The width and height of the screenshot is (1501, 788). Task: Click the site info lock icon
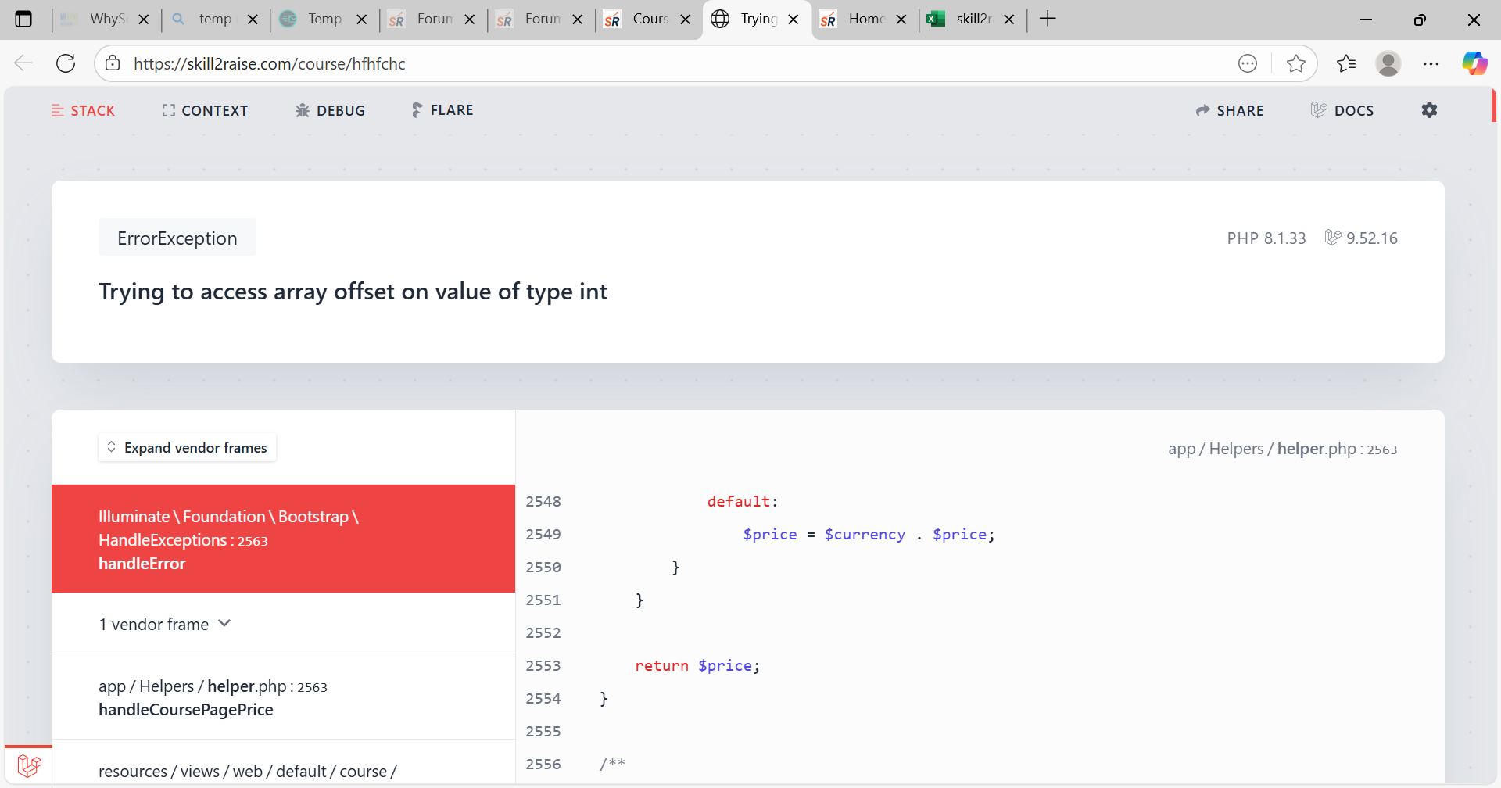(x=113, y=63)
